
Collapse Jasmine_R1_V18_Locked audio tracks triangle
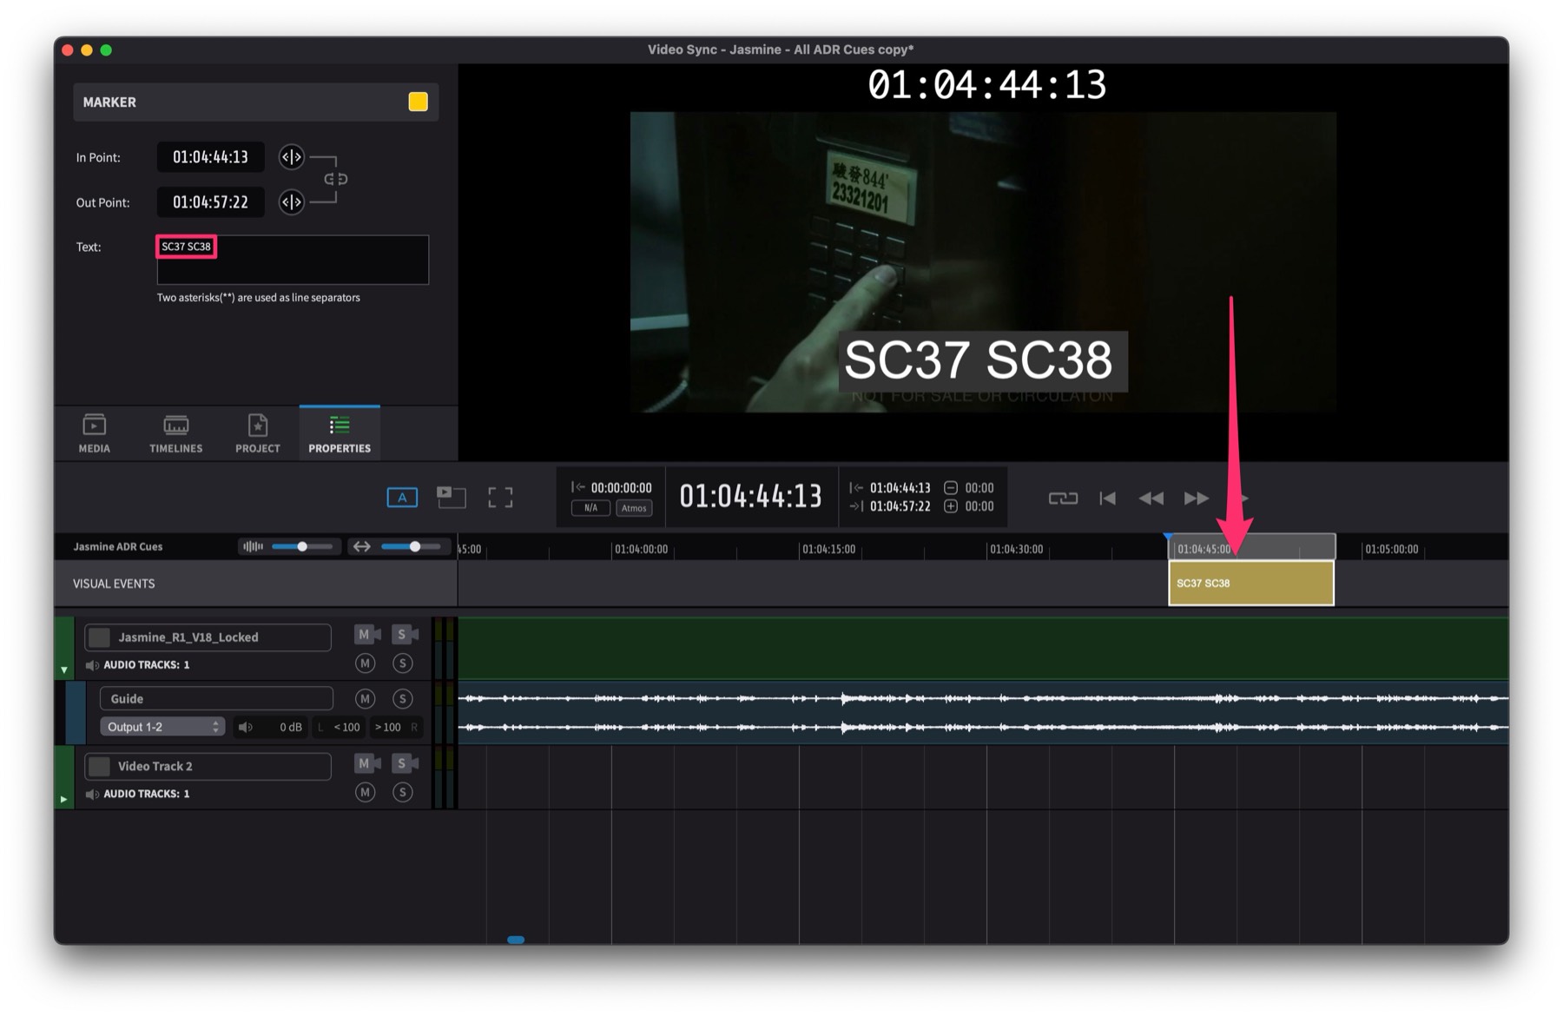(x=64, y=670)
